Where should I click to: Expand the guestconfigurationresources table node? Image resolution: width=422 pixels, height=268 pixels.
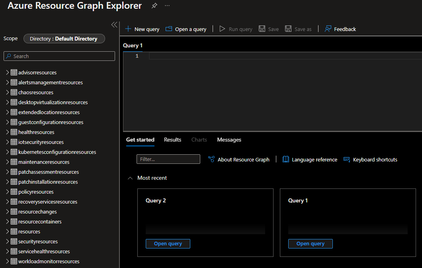(x=8, y=122)
